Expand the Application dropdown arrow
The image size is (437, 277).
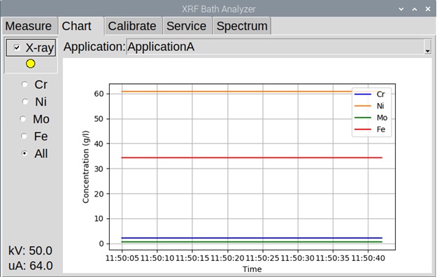[427, 47]
